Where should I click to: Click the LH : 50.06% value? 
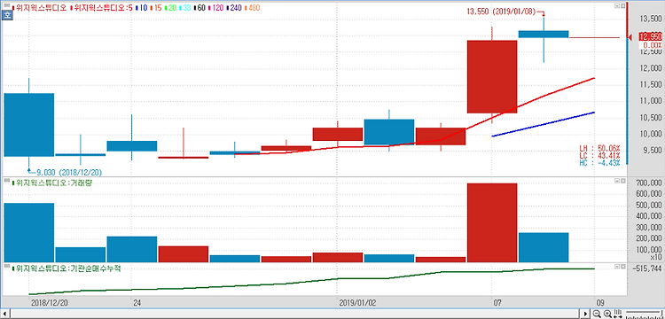coord(599,149)
